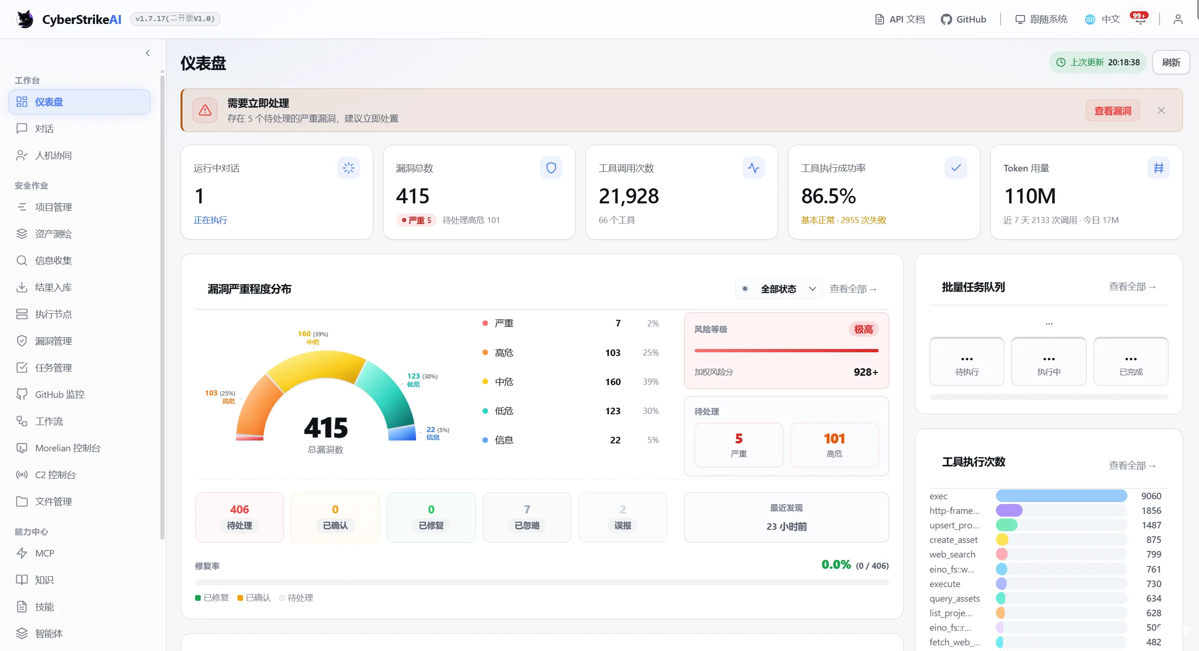Click the 执行节点 server icon
Viewport: 1199px width, 651px height.
(22, 314)
